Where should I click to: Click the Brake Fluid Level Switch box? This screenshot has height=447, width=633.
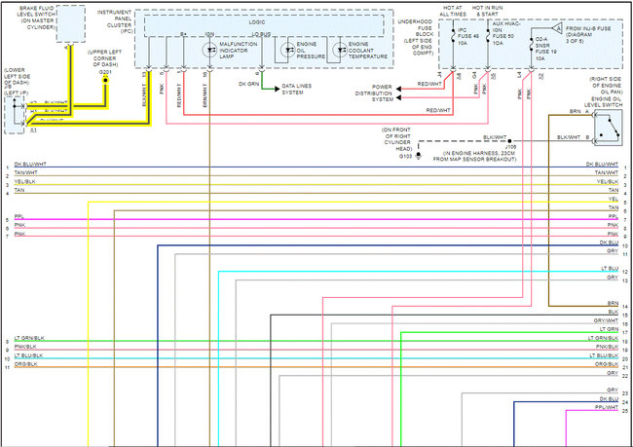(x=71, y=23)
